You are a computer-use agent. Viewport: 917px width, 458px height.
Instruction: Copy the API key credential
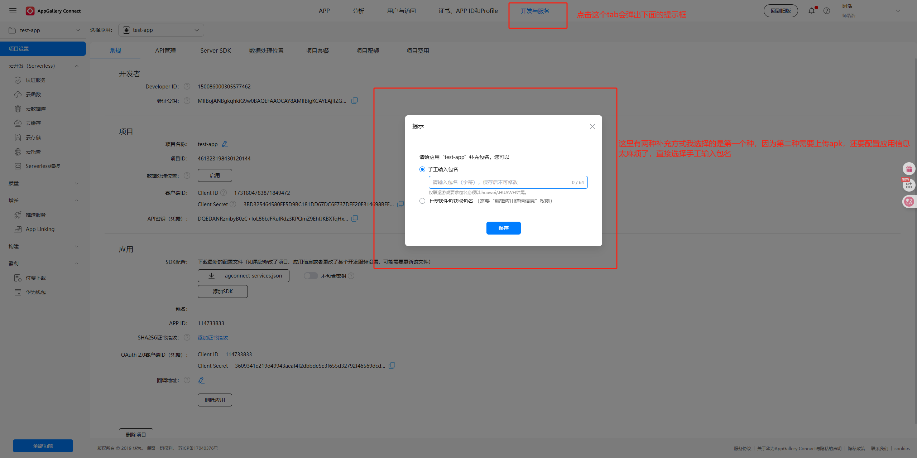point(355,218)
